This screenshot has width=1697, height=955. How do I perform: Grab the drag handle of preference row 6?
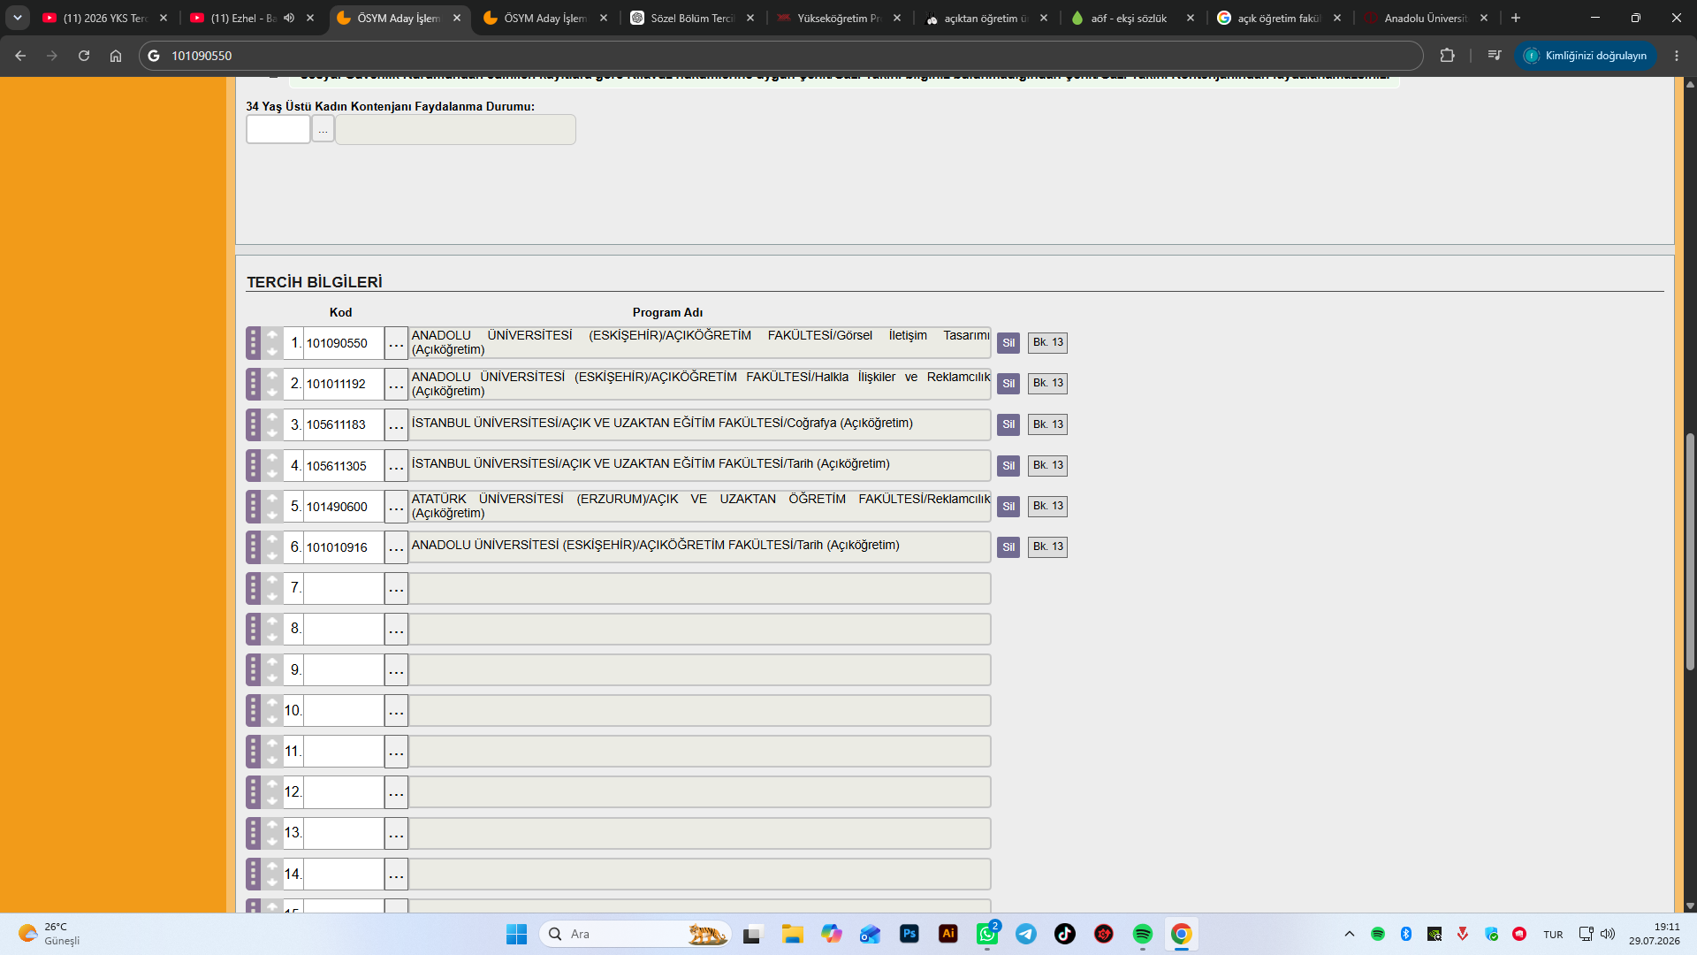tap(254, 547)
